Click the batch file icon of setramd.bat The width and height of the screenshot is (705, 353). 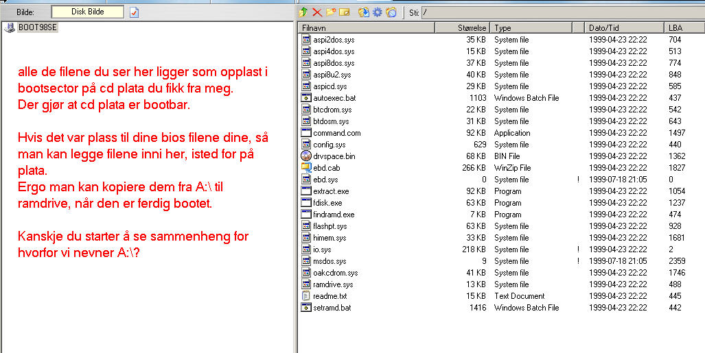[306, 308]
